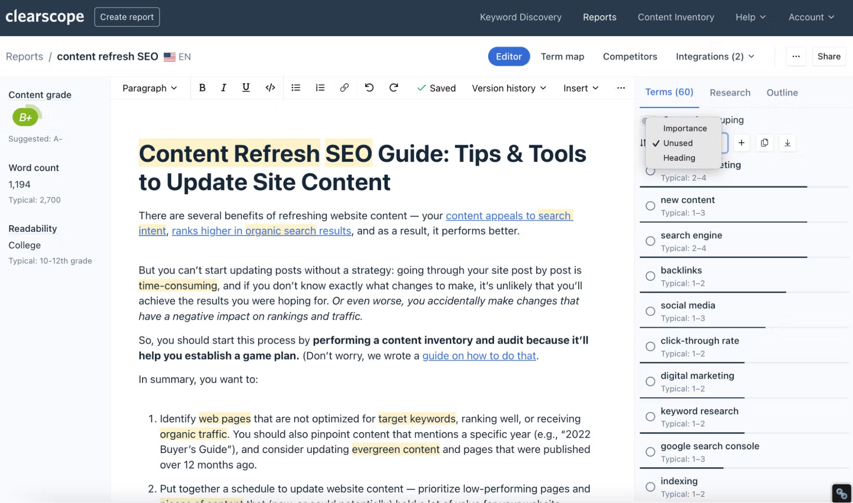853x503 pixels.
Task: Open the Insert menu dropdown
Action: (x=580, y=88)
